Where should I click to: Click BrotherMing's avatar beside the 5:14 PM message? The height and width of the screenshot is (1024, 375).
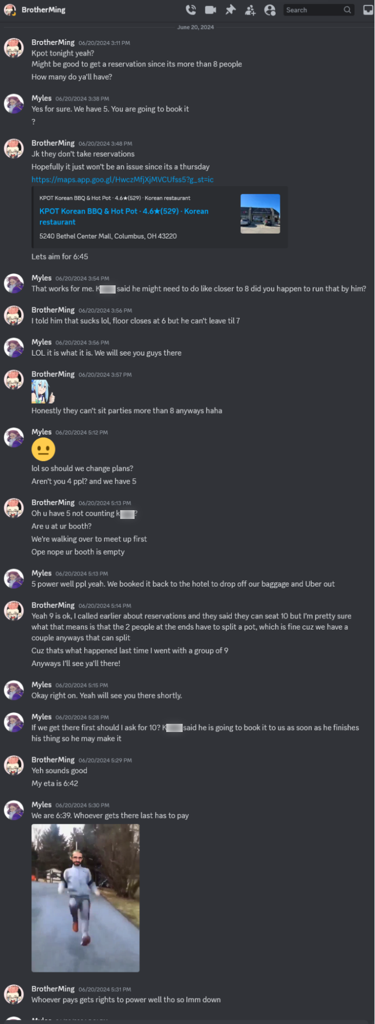[14, 611]
